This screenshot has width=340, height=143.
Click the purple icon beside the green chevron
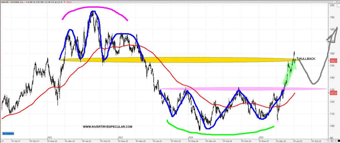(x=332, y=140)
